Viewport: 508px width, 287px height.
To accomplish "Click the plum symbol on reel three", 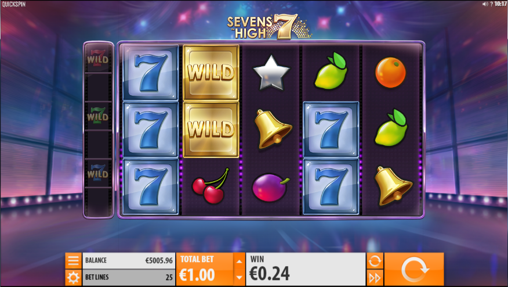I will [270, 187].
